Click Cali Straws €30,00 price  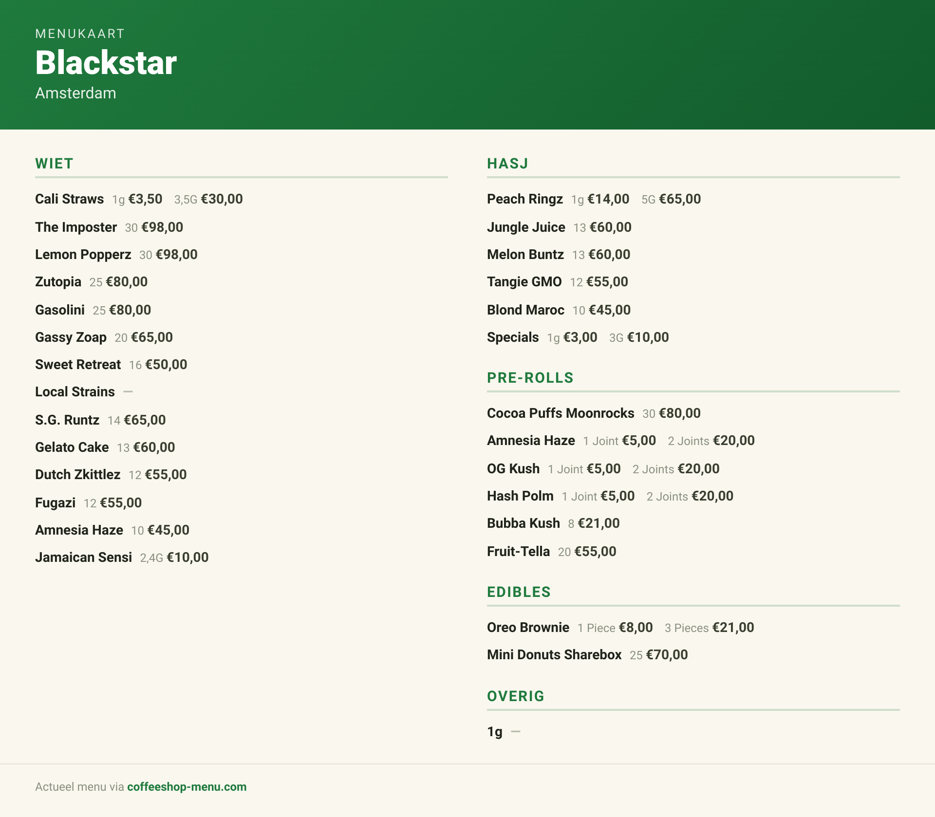pos(222,199)
